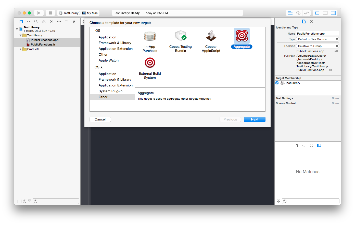Add new file with plus button
Viewport: 355px width, 225px height.
tap(18, 201)
